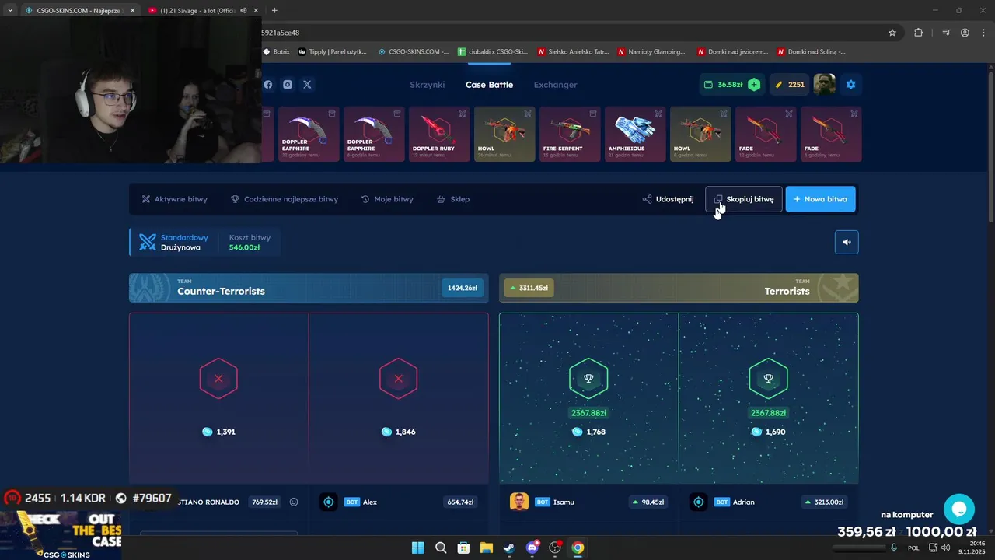Click the emoji icon beside Ronaldo's 769.52zł

294,502
